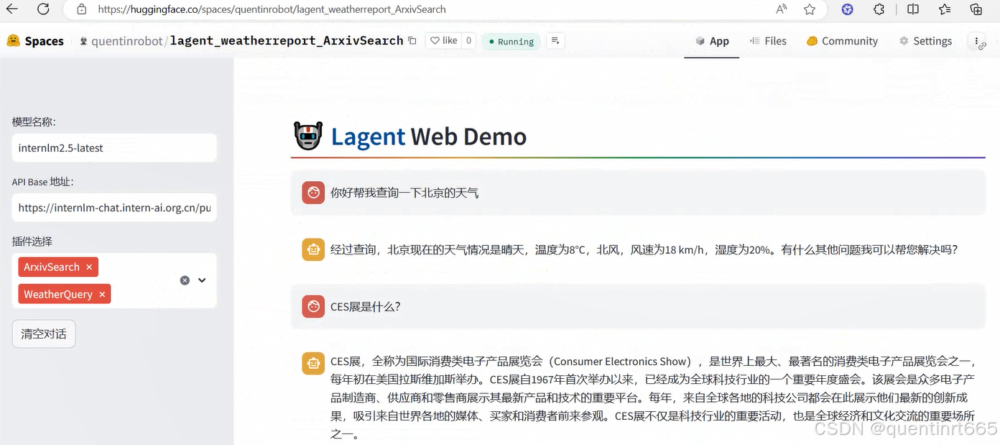Focus the API Base address field
The width and height of the screenshot is (1000, 445).
point(114,208)
